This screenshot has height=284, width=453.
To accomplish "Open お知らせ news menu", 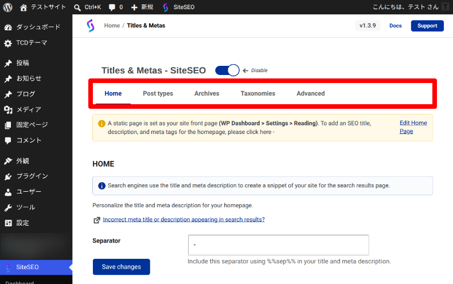I will 36,78.
